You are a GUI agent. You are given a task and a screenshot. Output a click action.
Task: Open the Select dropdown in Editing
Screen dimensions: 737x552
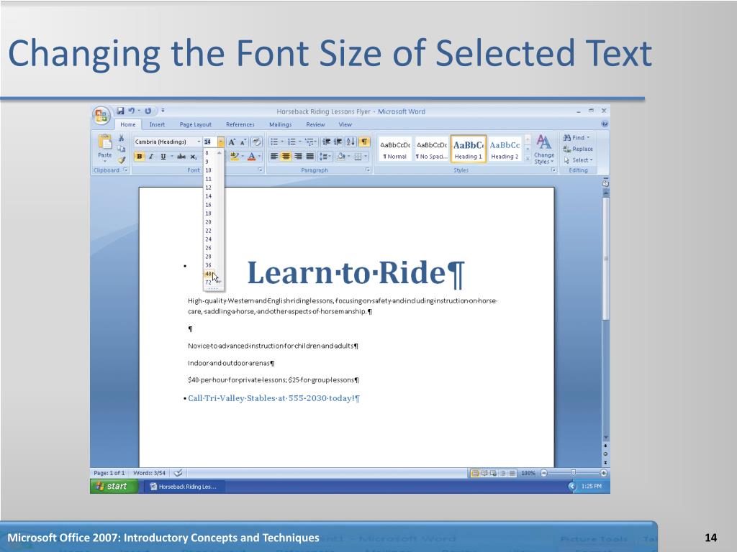[578, 160]
